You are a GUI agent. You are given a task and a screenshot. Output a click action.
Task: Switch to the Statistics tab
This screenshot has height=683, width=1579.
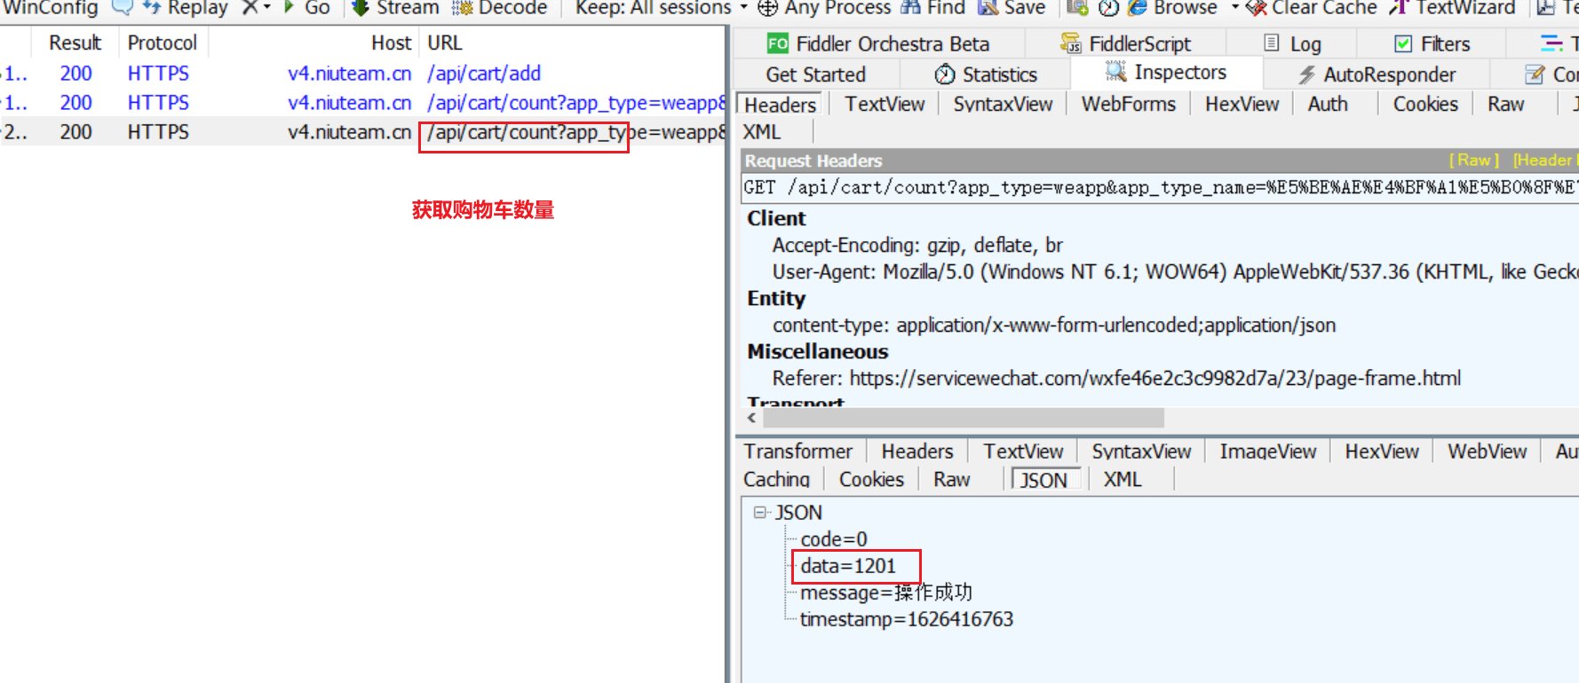coord(986,75)
